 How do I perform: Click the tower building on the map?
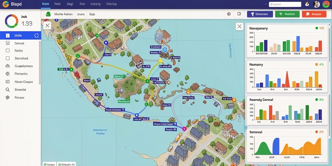click(x=159, y=36)
